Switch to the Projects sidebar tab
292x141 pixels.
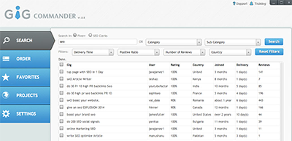(25, 95)
